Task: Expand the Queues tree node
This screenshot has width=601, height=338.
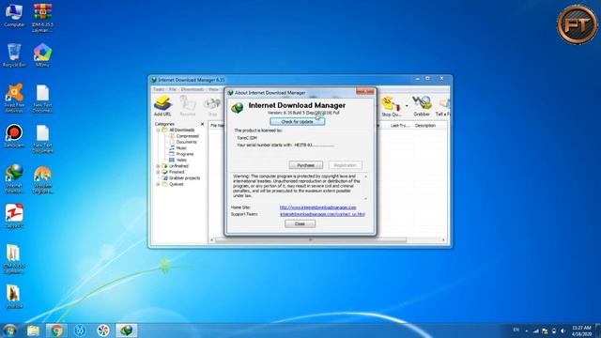Action: coord(158,184)
